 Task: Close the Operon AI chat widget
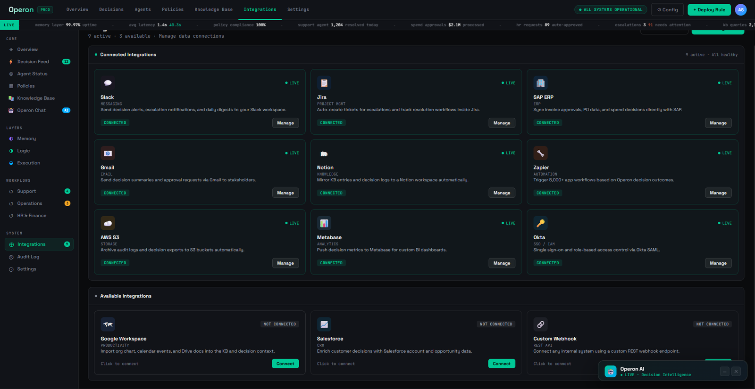tap(736, 372)
